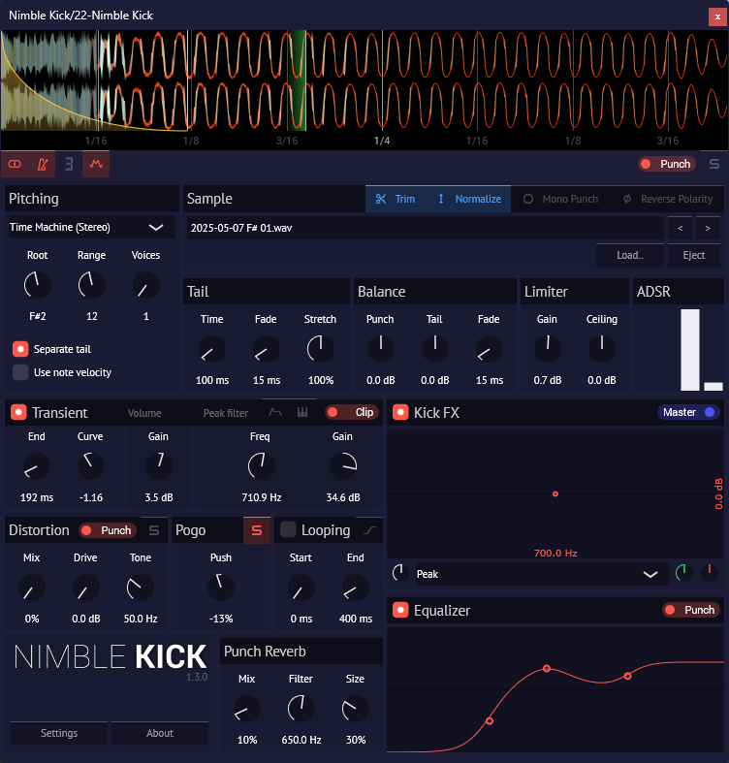Click the Transient End knob
This screenshot has width=729, height=763.
(x=37, y=466)
